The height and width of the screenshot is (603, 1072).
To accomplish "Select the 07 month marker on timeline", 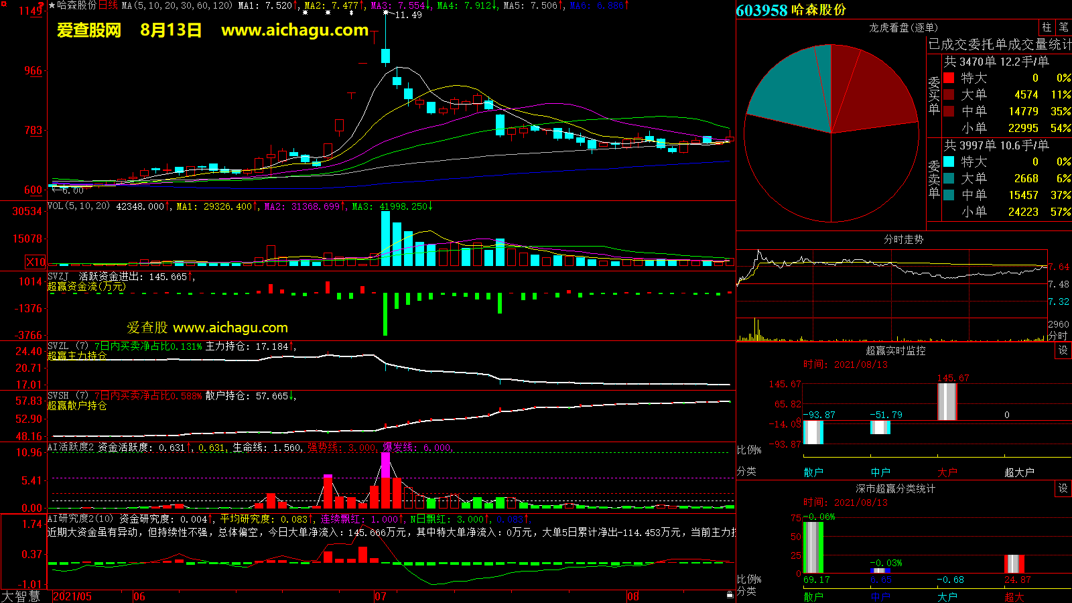I will click(x=381, y=596).
